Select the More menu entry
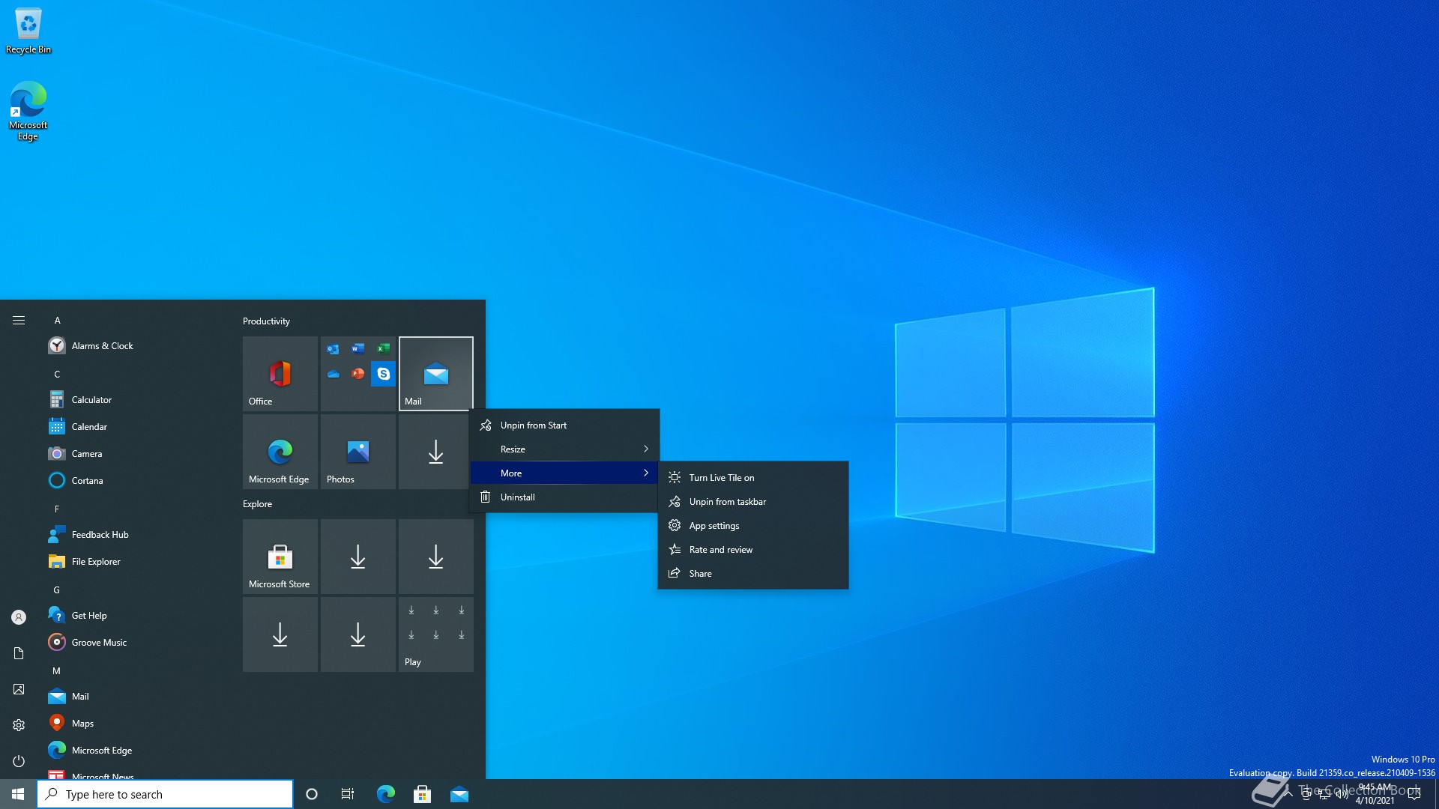1439x809 pixels. tap(564, 473)
